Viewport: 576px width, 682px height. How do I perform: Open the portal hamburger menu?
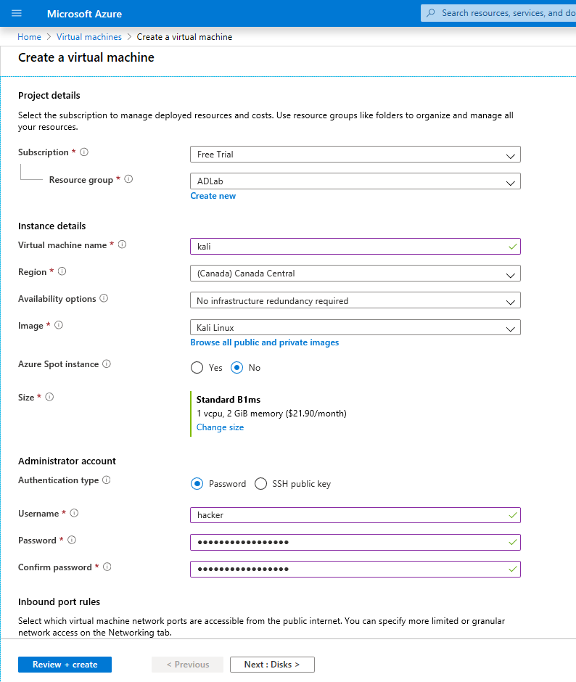pos(16,13)
